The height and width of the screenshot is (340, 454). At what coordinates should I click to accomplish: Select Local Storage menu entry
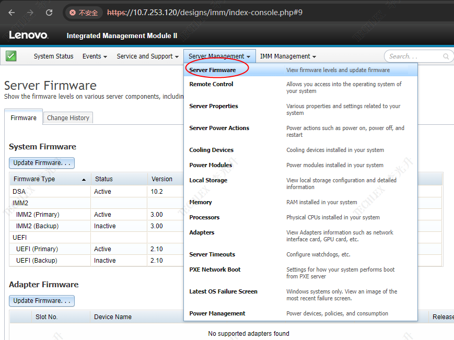[300, 183]
